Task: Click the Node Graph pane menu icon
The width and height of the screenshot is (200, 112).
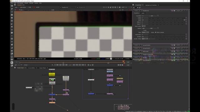Action: 15,68
